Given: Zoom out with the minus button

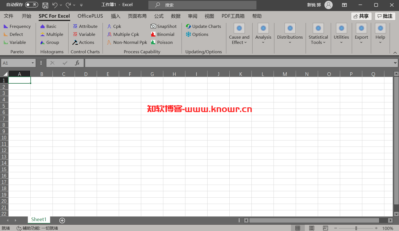Looking at the screenshot, I should (x=335, y=228).
